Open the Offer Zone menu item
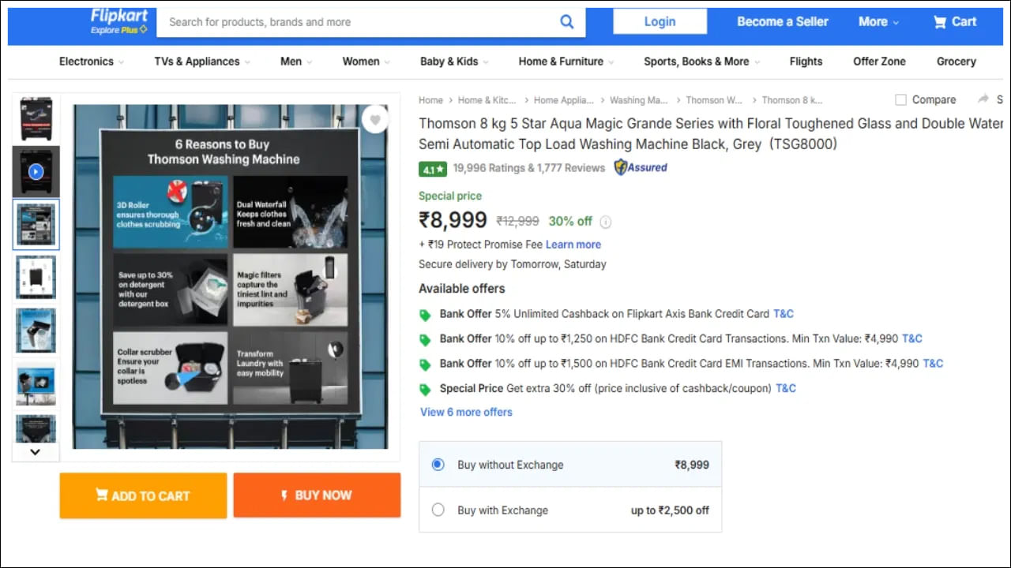 point(879,62)
